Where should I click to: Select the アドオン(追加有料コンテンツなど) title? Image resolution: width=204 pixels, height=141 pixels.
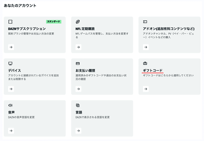coord(169,29)
